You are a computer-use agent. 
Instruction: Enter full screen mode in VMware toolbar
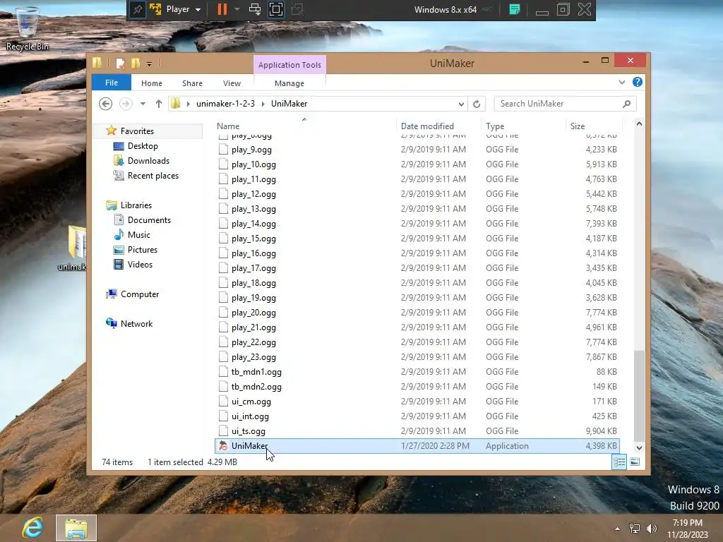click(x=276, y=9)
